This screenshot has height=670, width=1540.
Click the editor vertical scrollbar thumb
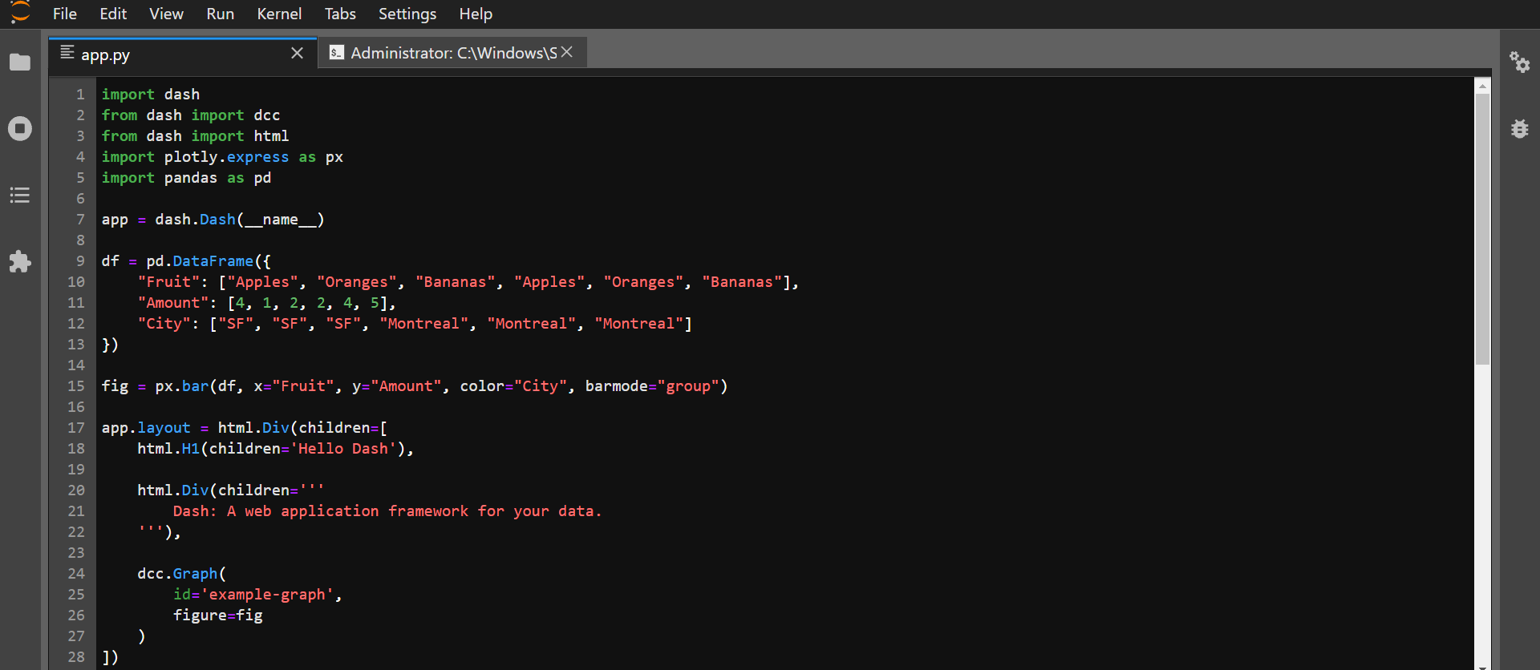coord(1482,229)
